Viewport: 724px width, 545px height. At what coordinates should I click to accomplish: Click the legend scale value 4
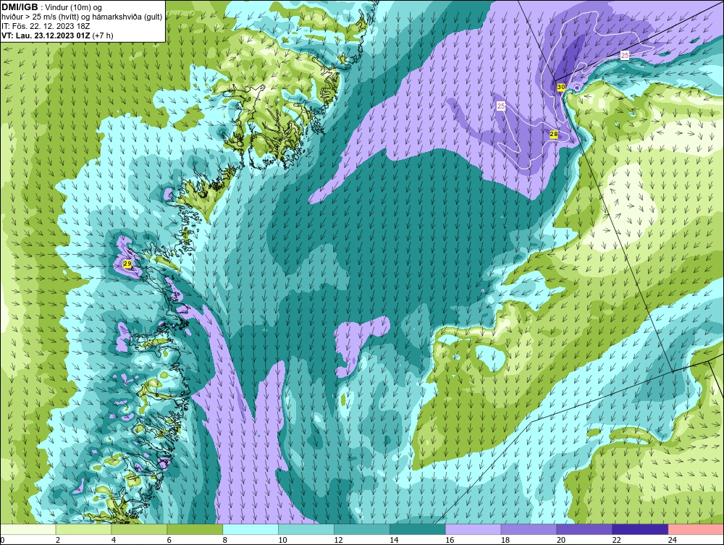pyautogui.click(x=114, y=540)
